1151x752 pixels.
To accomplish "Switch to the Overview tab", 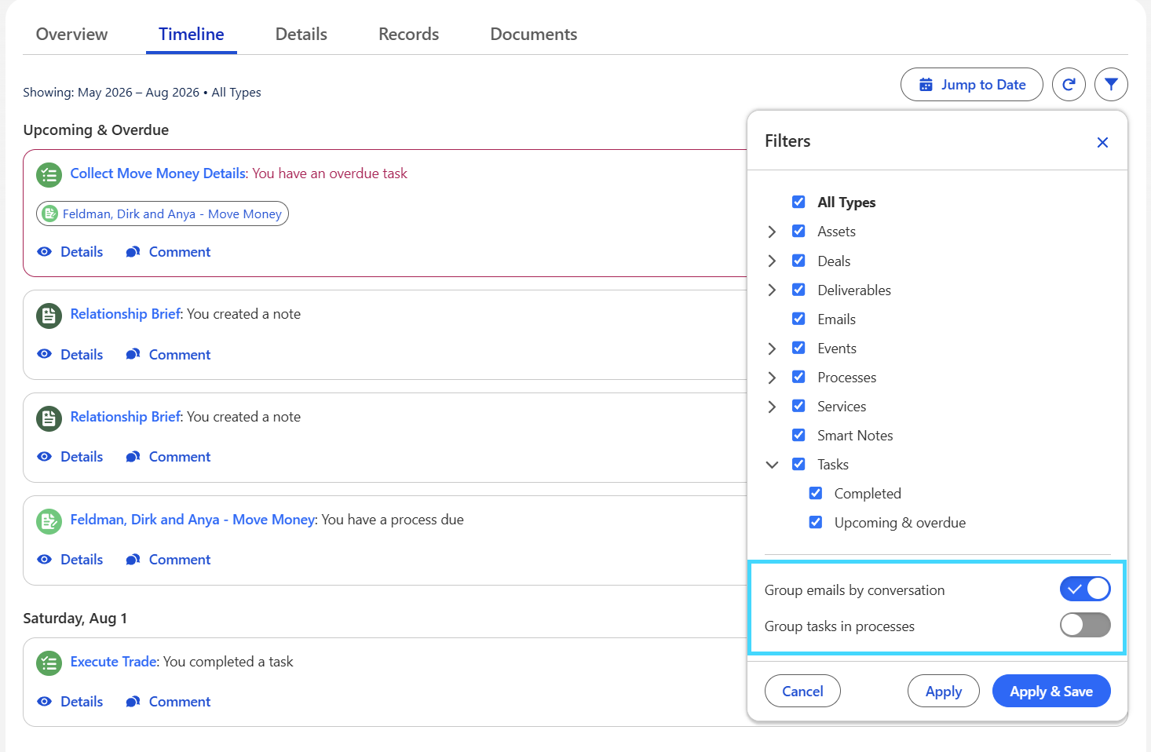I will click(x=72, y=35).
